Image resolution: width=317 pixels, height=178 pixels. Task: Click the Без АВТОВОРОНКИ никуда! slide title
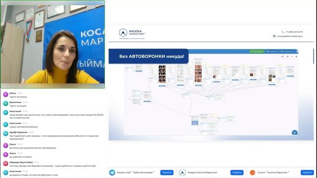(152, 56)
